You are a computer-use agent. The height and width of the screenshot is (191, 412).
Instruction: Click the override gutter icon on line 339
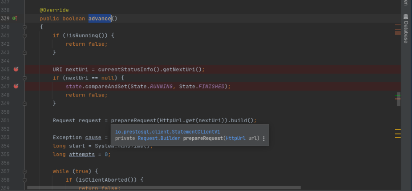click(15, 18)
